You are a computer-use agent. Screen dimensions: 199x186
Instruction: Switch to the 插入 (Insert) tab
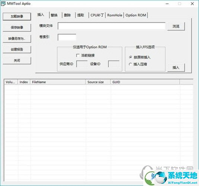42,15
